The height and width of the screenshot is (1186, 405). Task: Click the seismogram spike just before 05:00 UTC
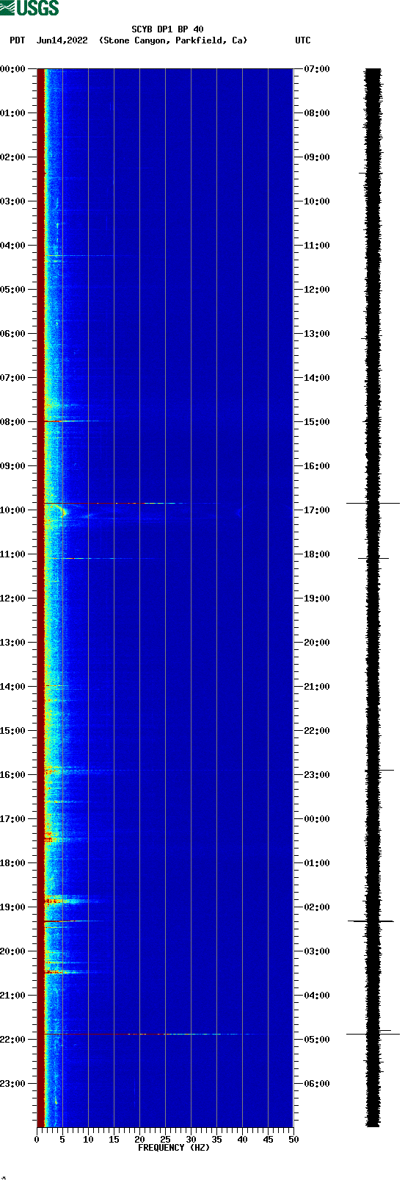tap(373, 1034)
